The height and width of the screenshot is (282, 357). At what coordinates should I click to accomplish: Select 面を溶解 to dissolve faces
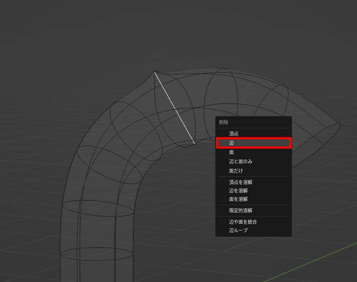[x=238, y=199]
